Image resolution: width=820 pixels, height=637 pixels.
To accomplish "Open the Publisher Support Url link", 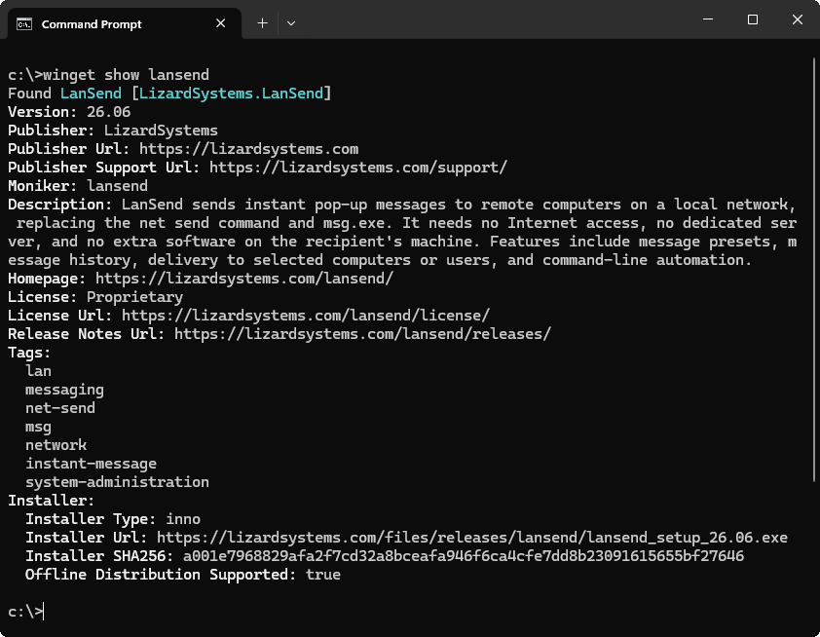I will coord(358,168).
